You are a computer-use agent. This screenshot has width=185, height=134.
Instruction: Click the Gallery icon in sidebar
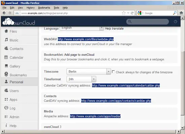(x=6, y=66)
